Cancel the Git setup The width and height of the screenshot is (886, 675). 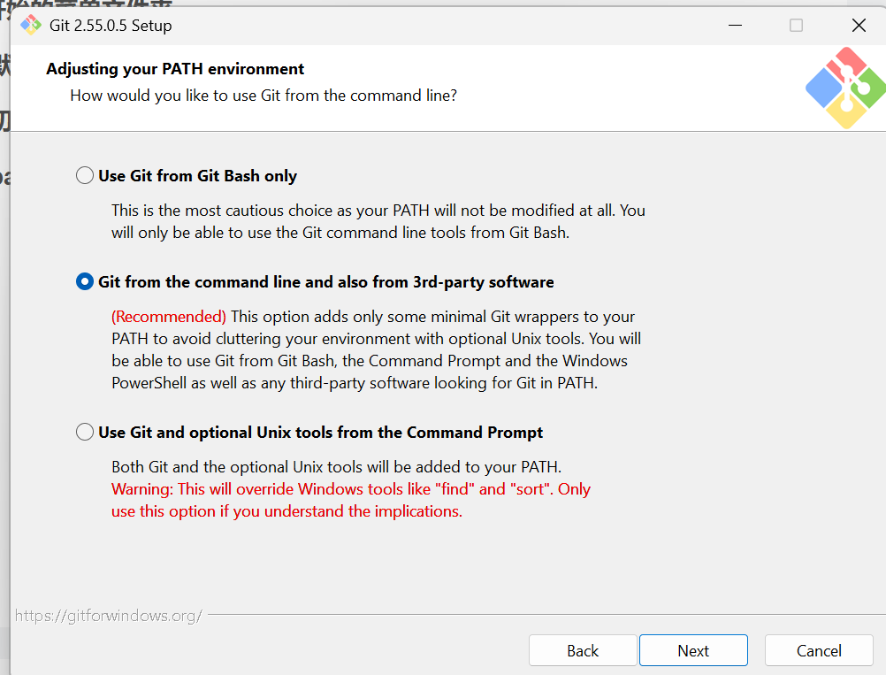(x=819, y=651)
